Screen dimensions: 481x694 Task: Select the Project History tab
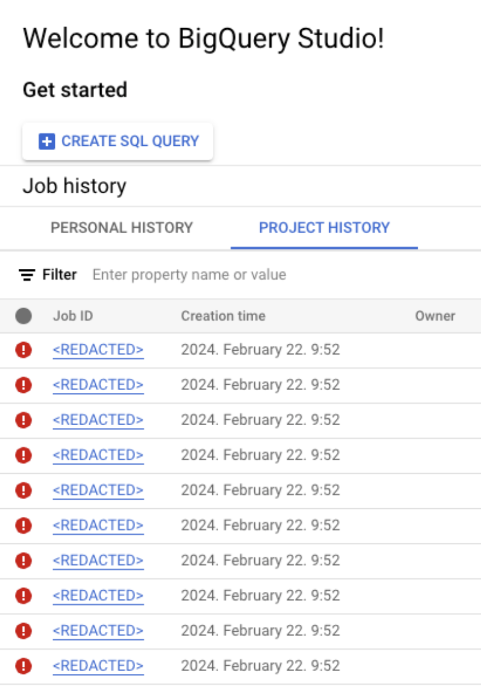(324, 228)
